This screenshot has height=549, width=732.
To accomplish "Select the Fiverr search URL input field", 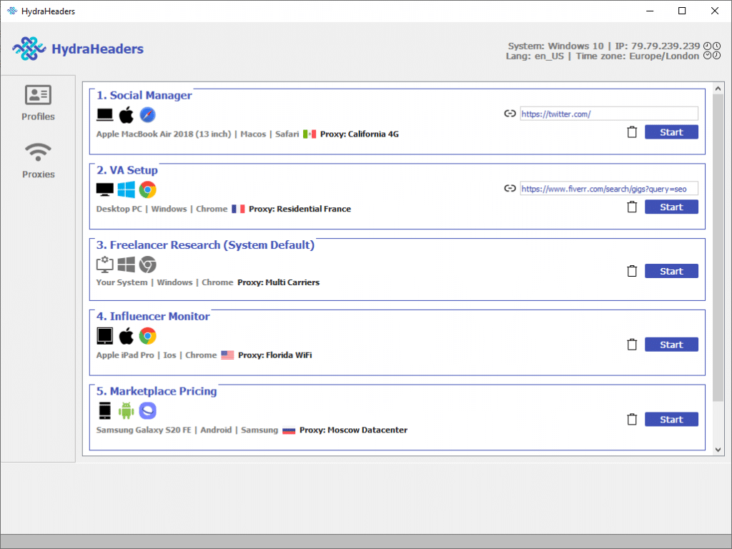I will tap(608, 188).
